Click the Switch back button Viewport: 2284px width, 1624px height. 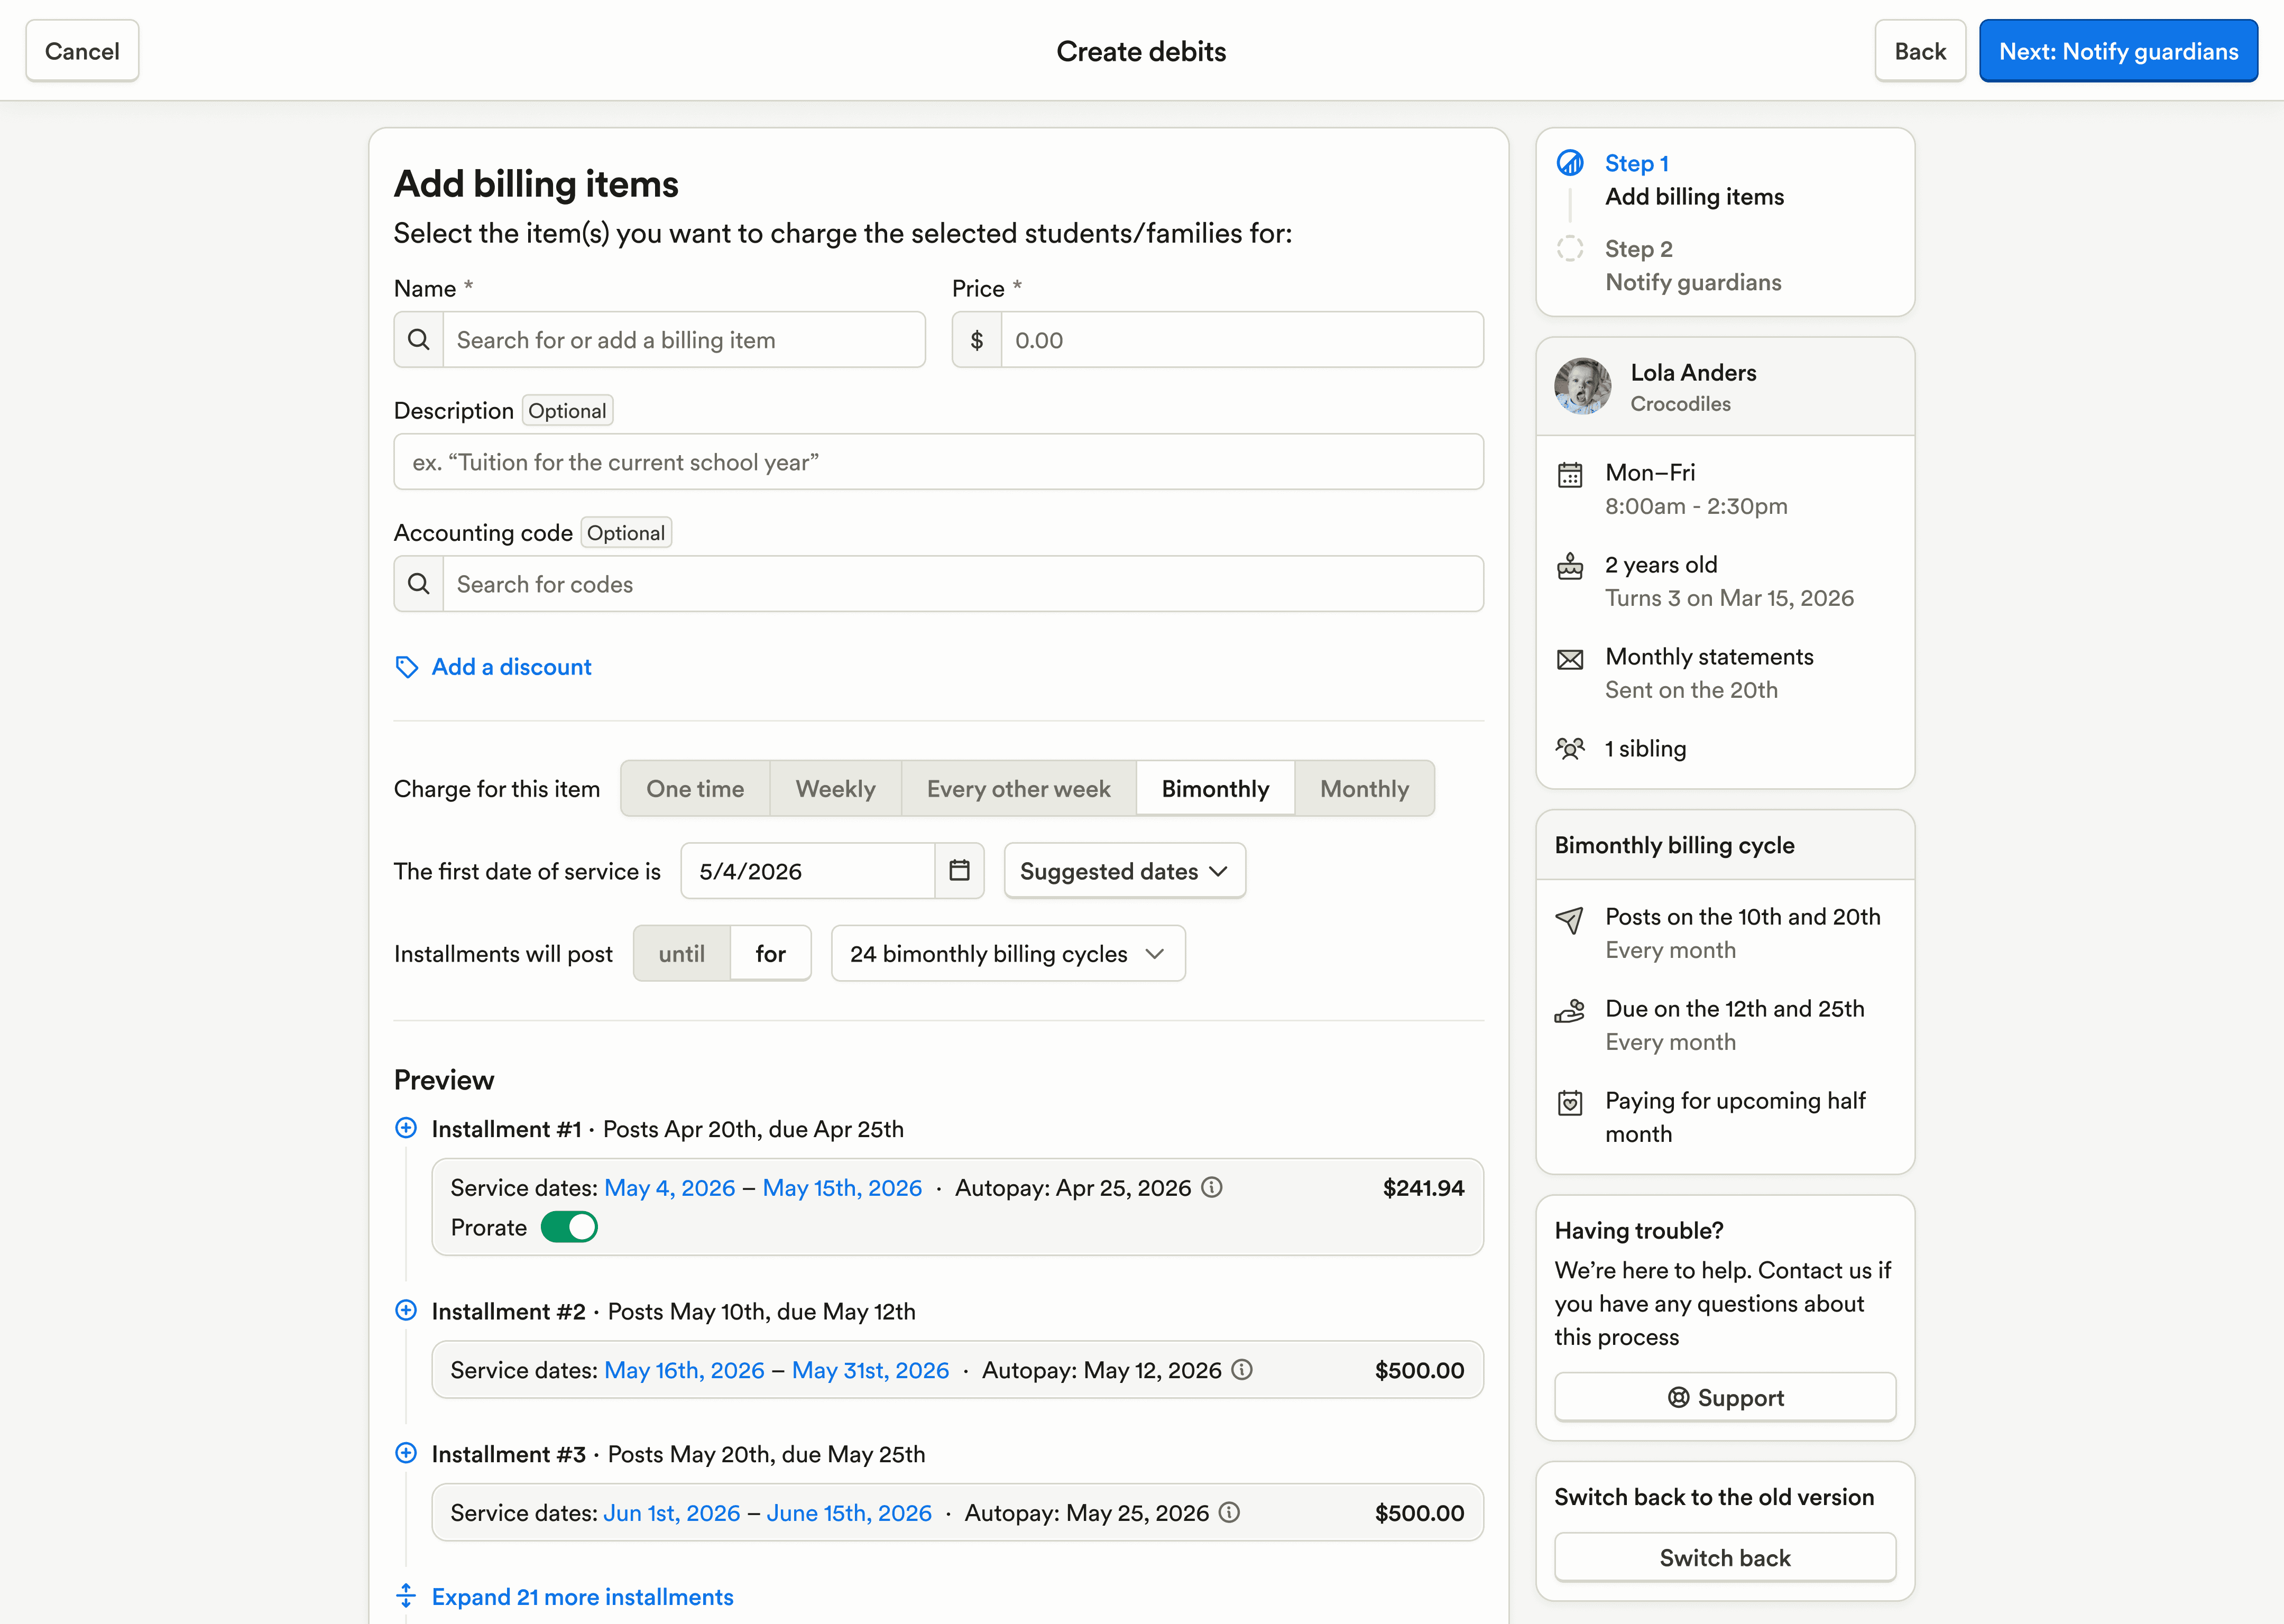tap(1725, 1557)
